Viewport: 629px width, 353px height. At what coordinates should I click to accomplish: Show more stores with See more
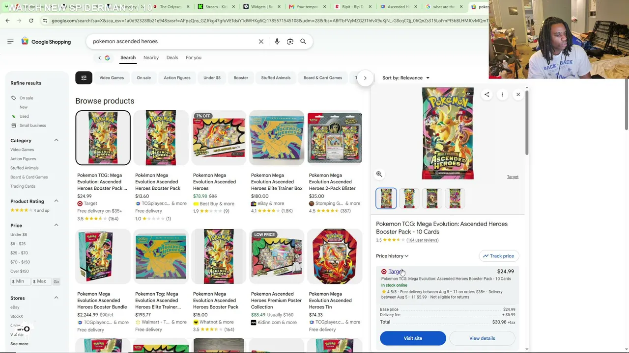[19, 344]
